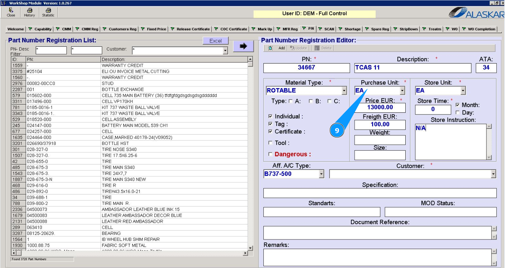Click the Alaskar logo
The width and height of the screenshot is (505, 268).
(475, 13)
